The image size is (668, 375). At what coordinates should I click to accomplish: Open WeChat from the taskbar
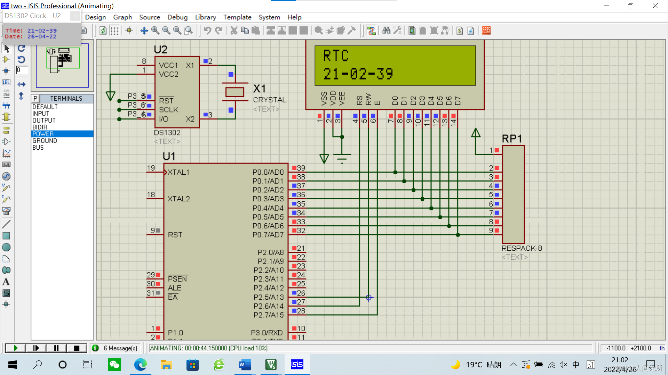click(114, 365)
